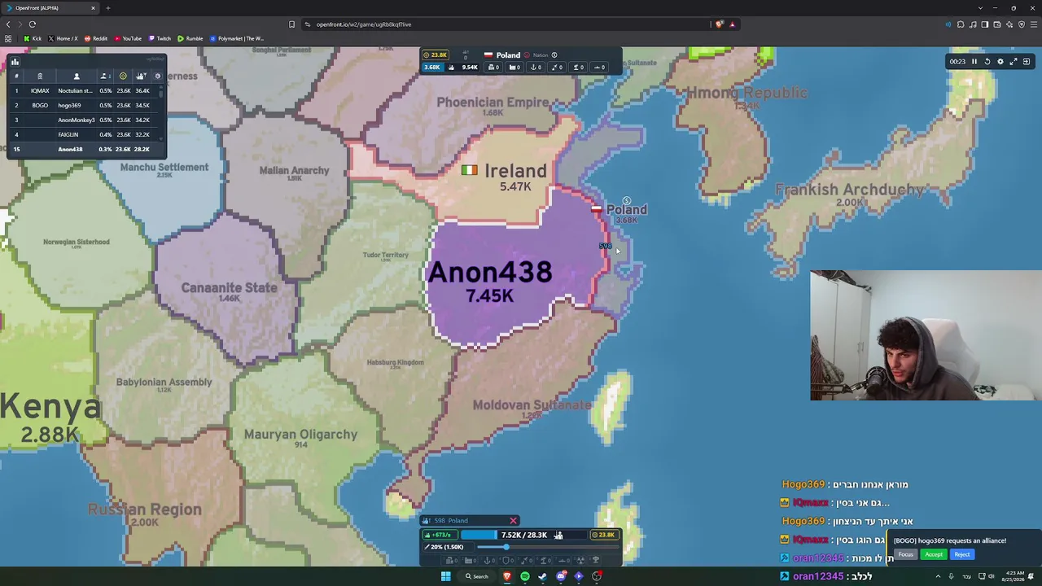Viewport: 1042px width, 586px height.
Task: Open Windows taskbar Search
Action: click(x=477, y=576)
